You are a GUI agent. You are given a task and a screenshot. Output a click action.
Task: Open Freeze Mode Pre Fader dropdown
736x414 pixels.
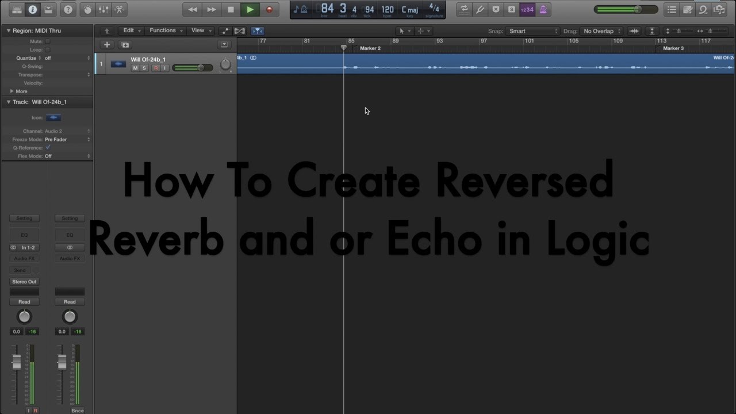[x=67, y=140]
